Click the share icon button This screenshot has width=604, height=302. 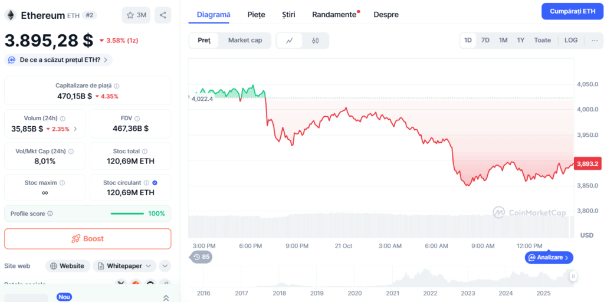[163, 15]
